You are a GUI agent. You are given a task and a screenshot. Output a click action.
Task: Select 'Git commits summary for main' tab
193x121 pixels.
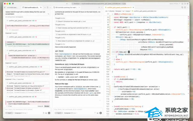point(66,7)
